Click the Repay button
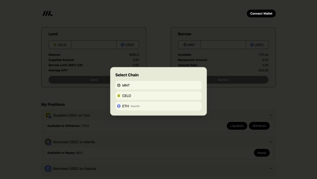Screen dimensions: 317x179 coord(262,153)
